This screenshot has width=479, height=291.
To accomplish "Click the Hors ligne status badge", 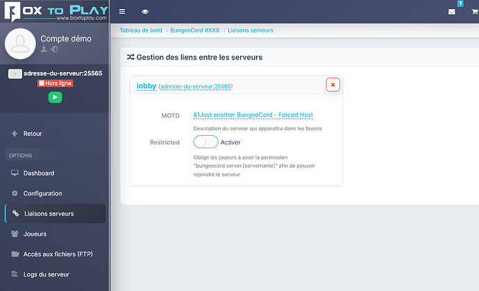I will click(56, 83).
